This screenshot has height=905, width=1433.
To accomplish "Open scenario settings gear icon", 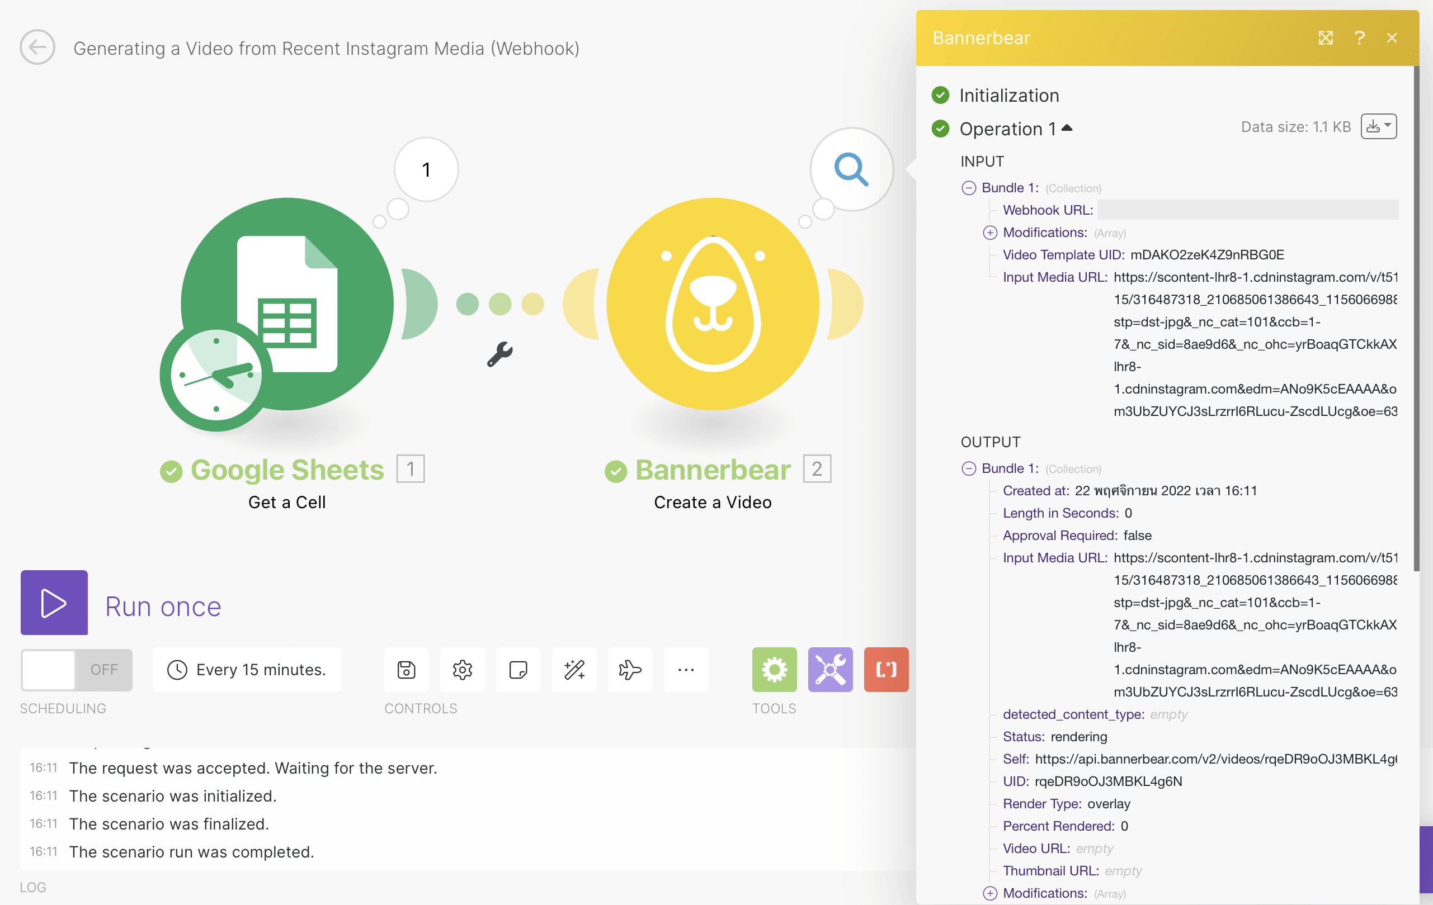I will tap(462, 670).
